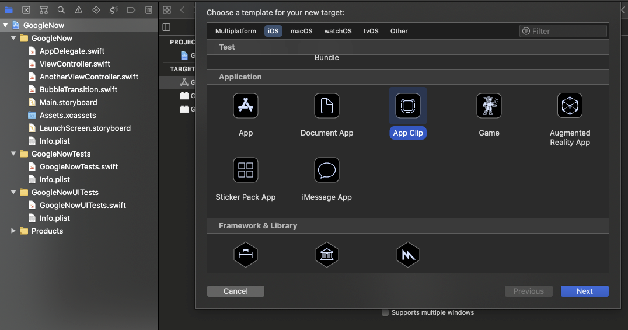
Task: Expand the Products folder
Action: pyautogui.click(x=13, y=231)
